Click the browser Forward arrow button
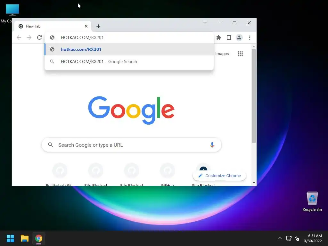The height and width of the screenshot is (246, 328). point(29,37)
